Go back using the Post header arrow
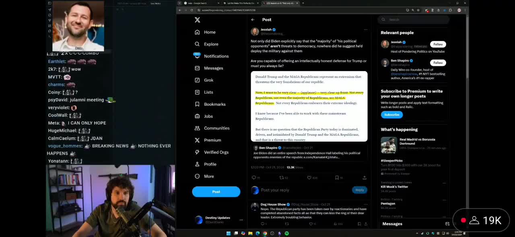This screenshot has width=515, height=237. [x=253, y=20]
